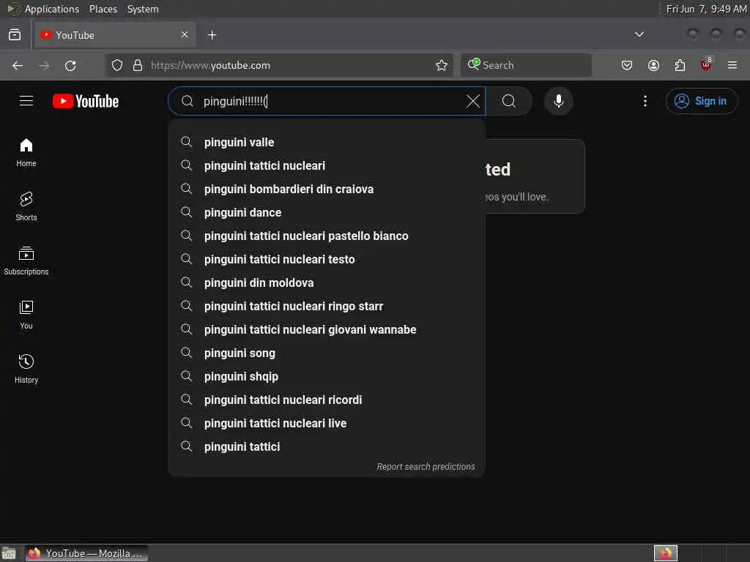Pick pinguini tattici nucleari ringo starr

click(x=327, y=307)
